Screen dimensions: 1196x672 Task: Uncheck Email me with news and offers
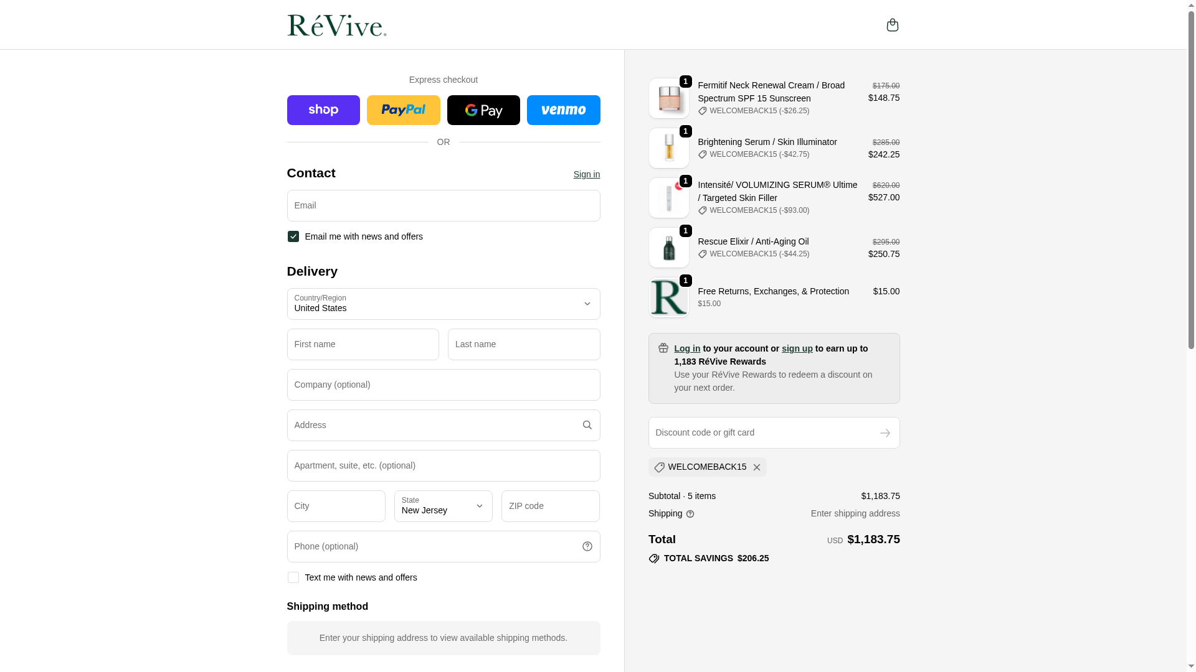click(293, 236)
